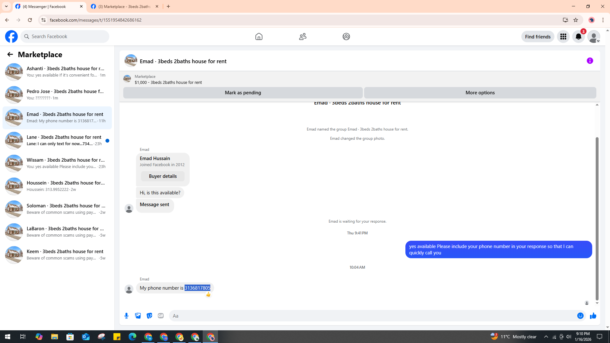
Task: Open File Explorer from the taskbar
Action: [54, 337]
